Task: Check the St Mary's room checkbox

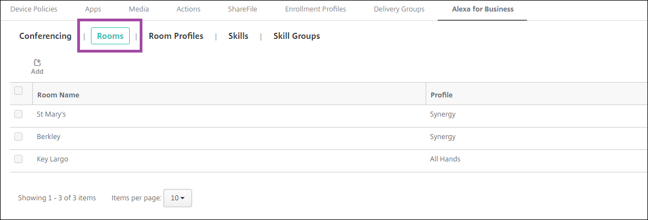Action: click(19, 114)
